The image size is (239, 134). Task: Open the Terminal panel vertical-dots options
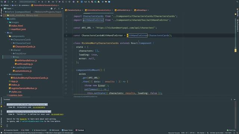[231, 99]
